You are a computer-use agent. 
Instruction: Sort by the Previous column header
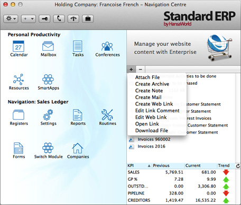click(168, 165)
